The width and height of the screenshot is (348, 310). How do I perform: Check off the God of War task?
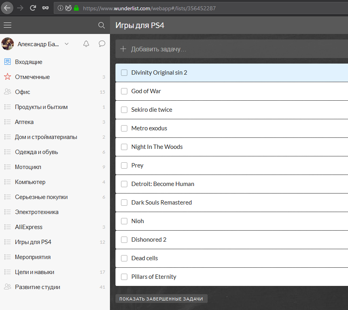[x=124, y=91]
